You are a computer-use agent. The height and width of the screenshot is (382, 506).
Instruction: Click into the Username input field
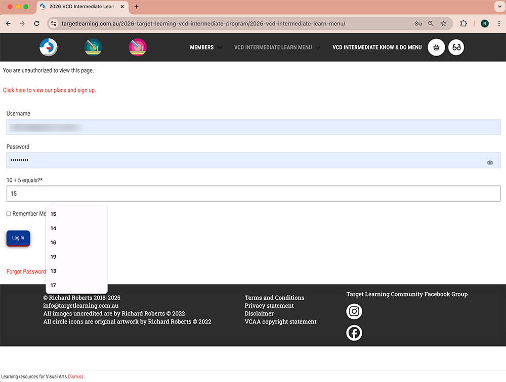click(x=253, y=127)
